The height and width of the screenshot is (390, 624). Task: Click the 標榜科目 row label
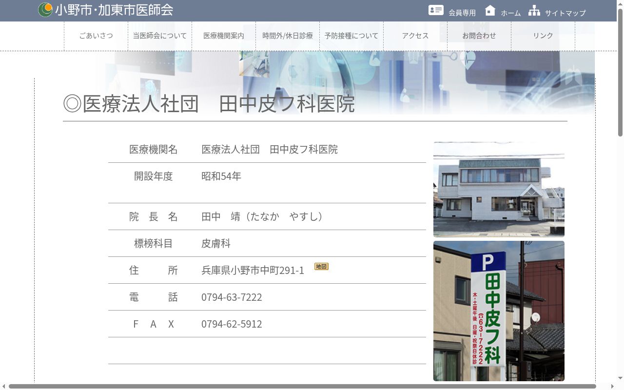(154, 243)
